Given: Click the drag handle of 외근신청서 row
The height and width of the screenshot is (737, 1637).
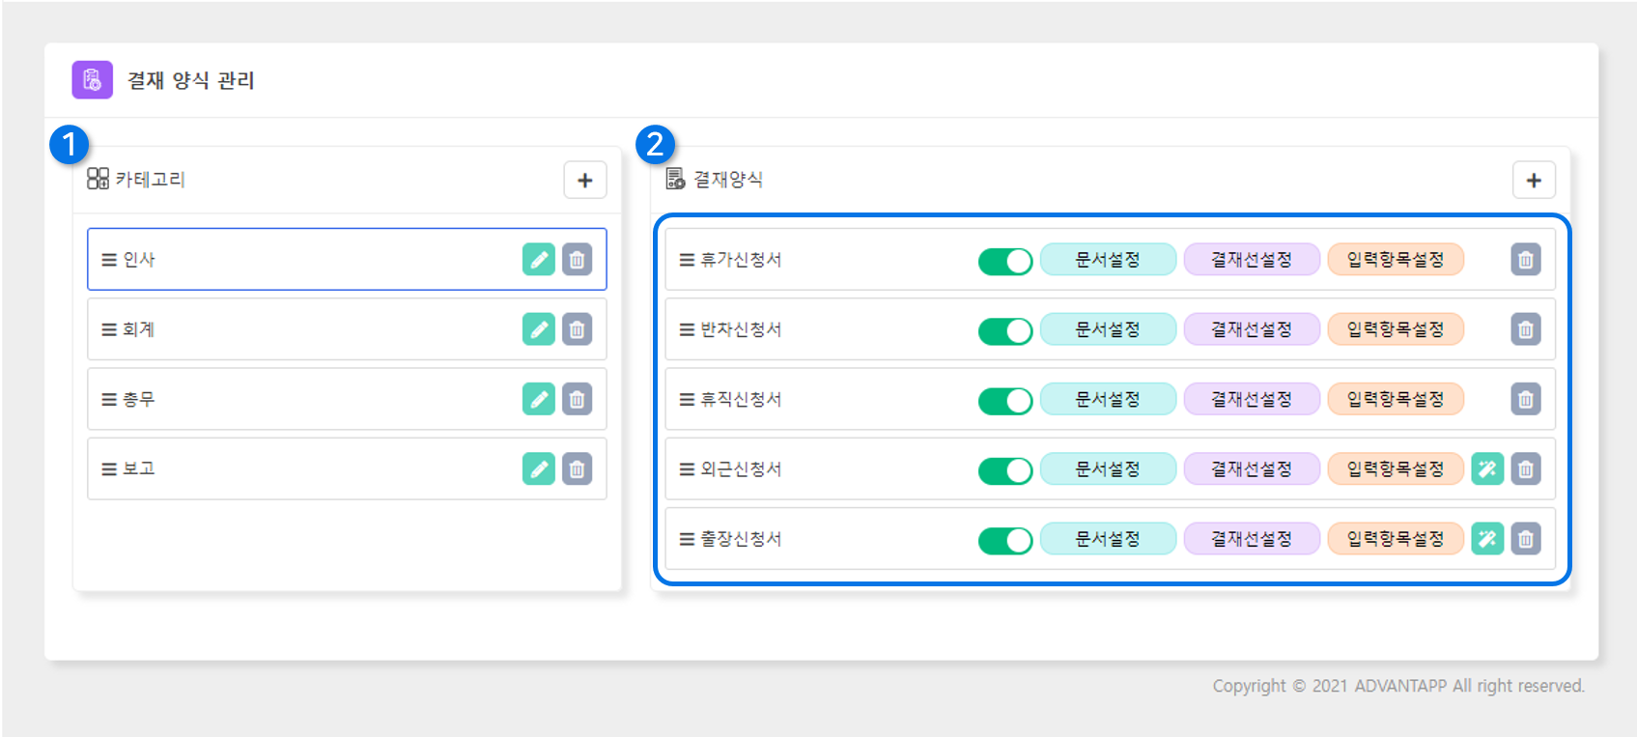Looking at the screenshot, I should point(687,469).
